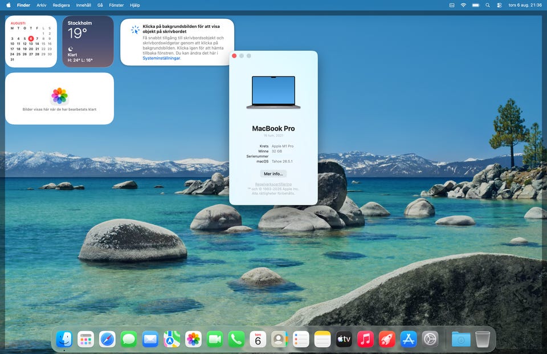This screenshot has width=547, height=354.
Task: Open the Gå menu
Action: coord(100,5)
